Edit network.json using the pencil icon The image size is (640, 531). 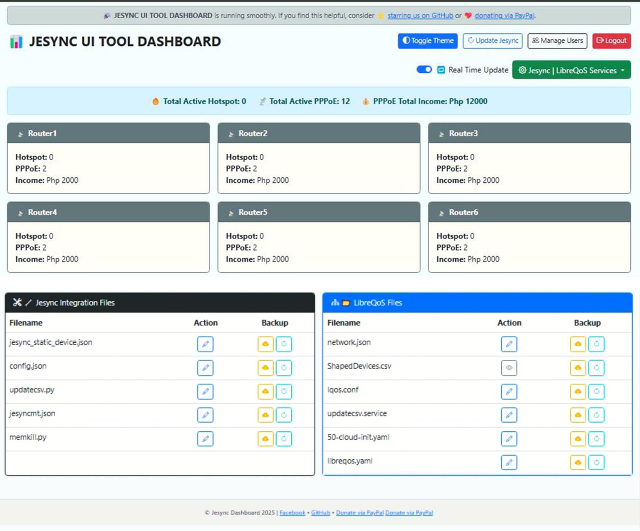509,344
